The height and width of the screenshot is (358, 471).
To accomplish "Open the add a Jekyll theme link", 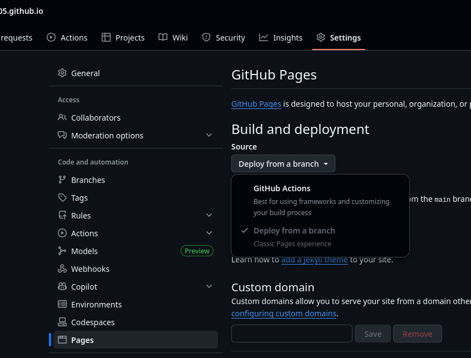I will tap(314, 260).
